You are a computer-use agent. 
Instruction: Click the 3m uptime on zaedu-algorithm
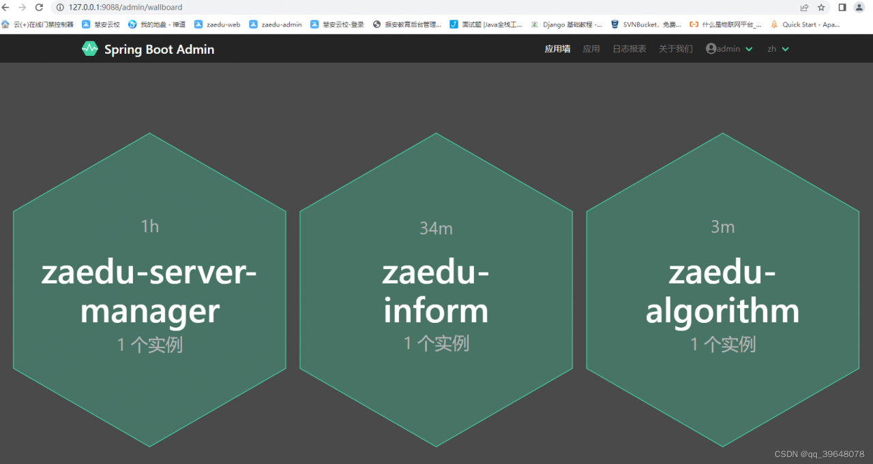[723, 227]
